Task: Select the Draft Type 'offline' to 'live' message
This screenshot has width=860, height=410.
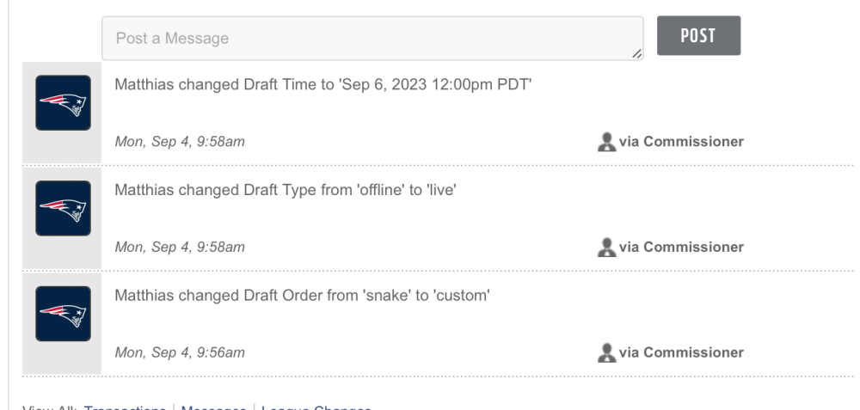Action: (x=285, y=191)
